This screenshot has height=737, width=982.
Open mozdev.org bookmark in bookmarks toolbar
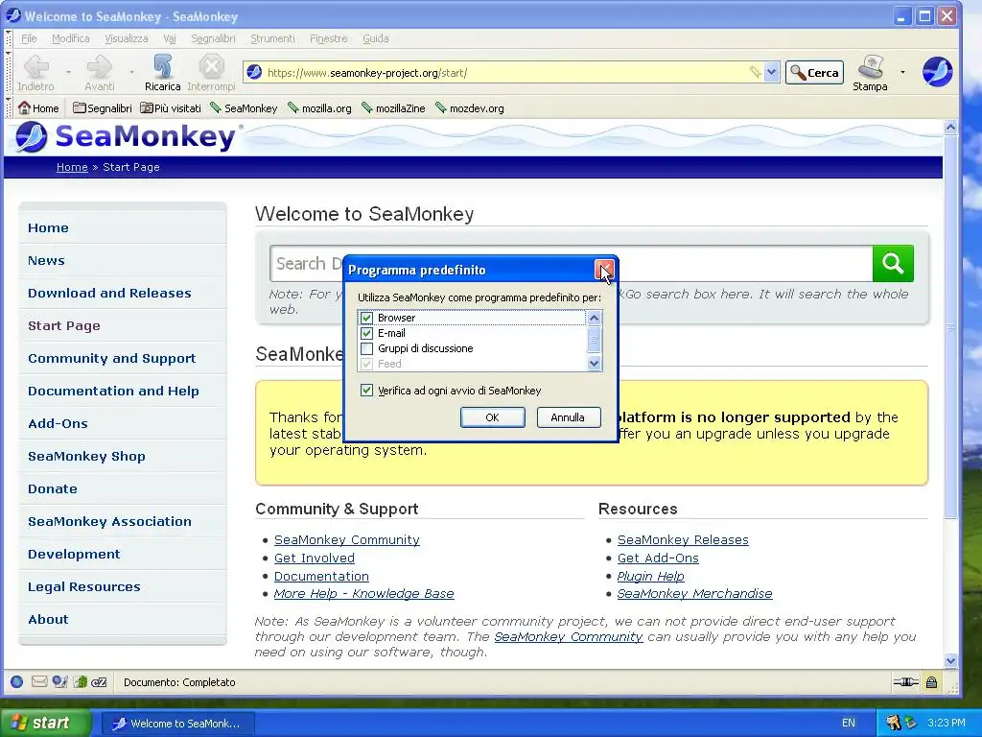[x=470, y=107]
